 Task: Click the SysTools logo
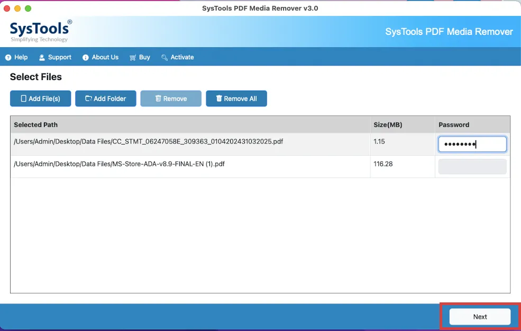[x=41, y=31]
